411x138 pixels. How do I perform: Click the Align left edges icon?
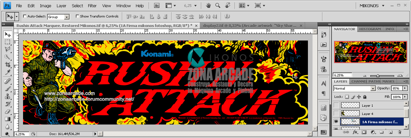[x=152, y=16]
